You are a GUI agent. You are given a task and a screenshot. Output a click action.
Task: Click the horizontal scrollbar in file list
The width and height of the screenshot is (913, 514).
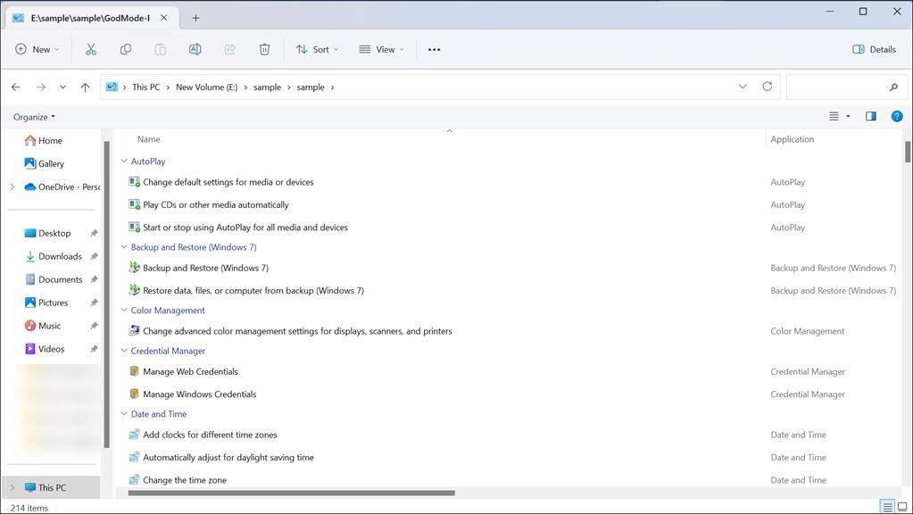tap(291, 493)
